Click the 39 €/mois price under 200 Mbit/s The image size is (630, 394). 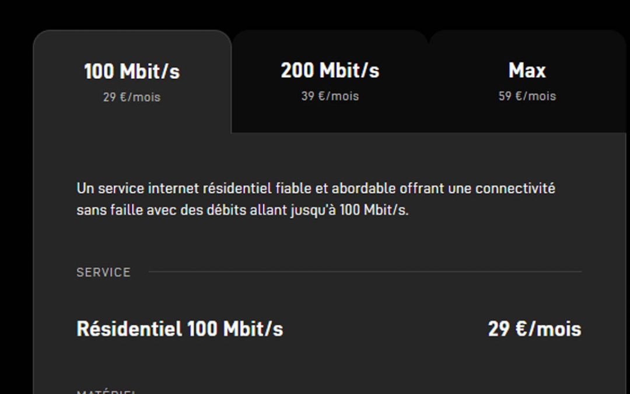330,96
